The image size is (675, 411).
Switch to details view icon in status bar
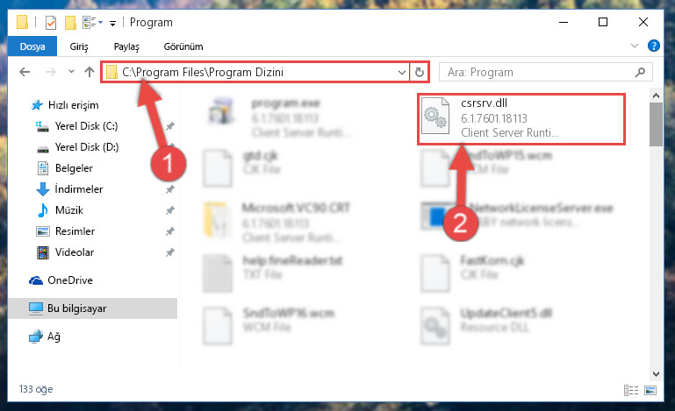(631, 390)
